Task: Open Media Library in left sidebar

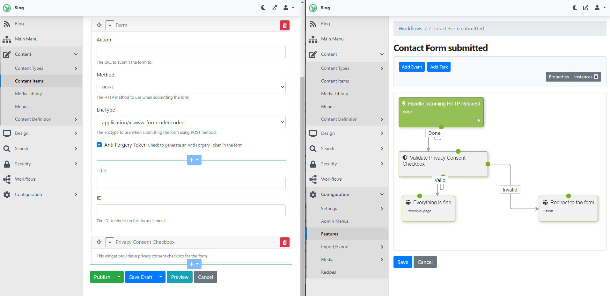Action: point(41,94)
